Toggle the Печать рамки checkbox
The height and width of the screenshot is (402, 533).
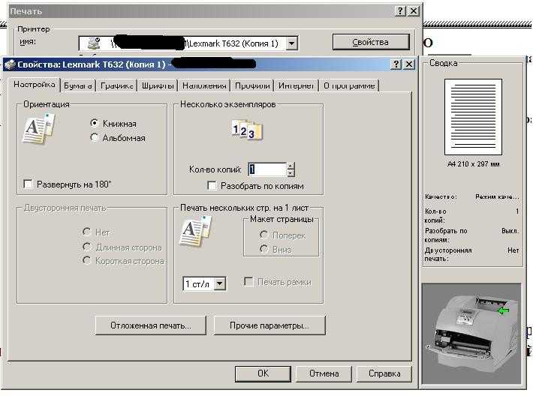(x=248, y=281)
